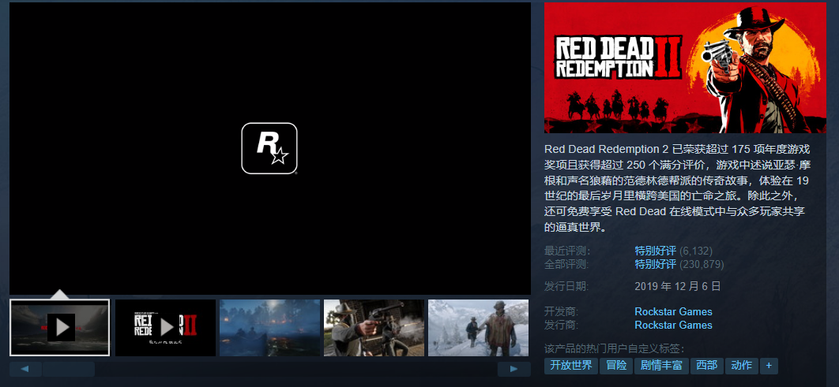
Task: Open the 发行商 Rockstar Games link
Action: [x=673, y=325]
